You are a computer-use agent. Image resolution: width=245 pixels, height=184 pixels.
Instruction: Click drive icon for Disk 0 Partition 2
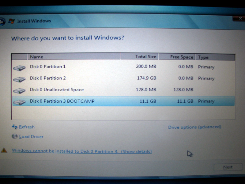(19, 80)
